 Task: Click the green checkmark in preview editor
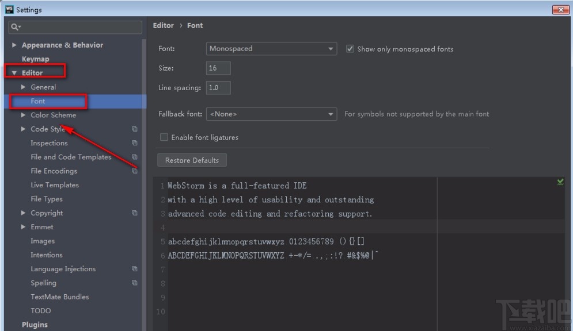click(x=560, y=182)
